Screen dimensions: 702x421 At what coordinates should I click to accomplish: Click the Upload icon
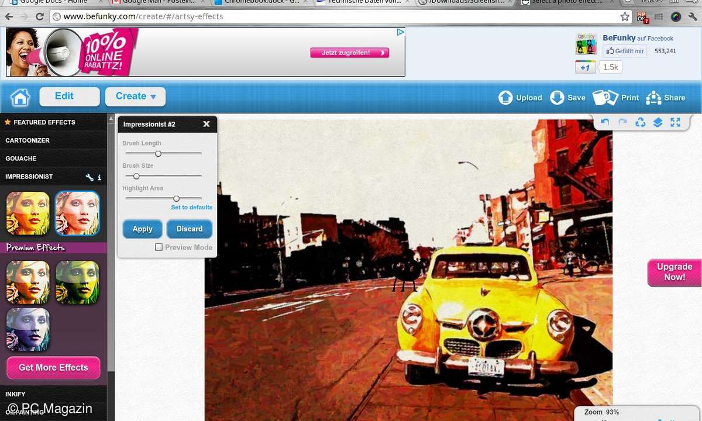505,98
